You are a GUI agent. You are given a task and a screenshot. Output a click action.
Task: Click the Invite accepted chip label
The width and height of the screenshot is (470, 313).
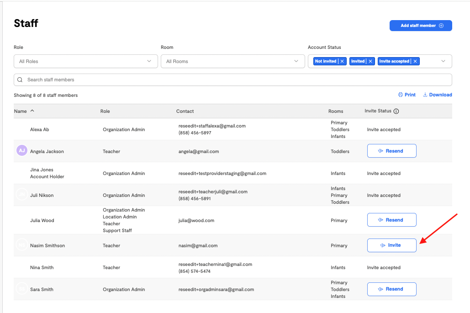tap(394, 61)
